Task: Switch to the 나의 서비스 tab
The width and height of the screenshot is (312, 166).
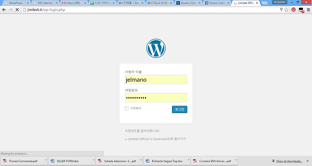Action: [102, 3]
